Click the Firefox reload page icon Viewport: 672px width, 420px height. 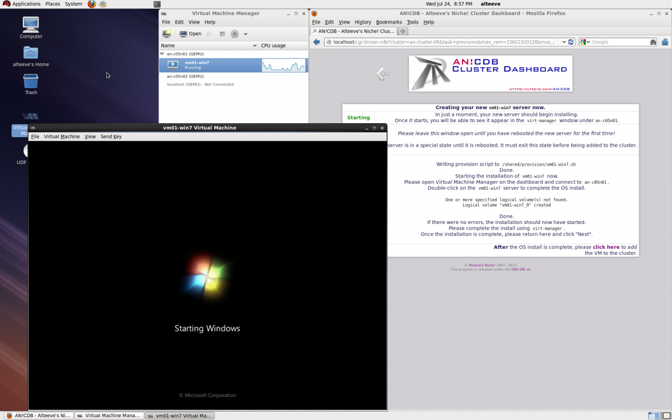(x=571, y=42)
